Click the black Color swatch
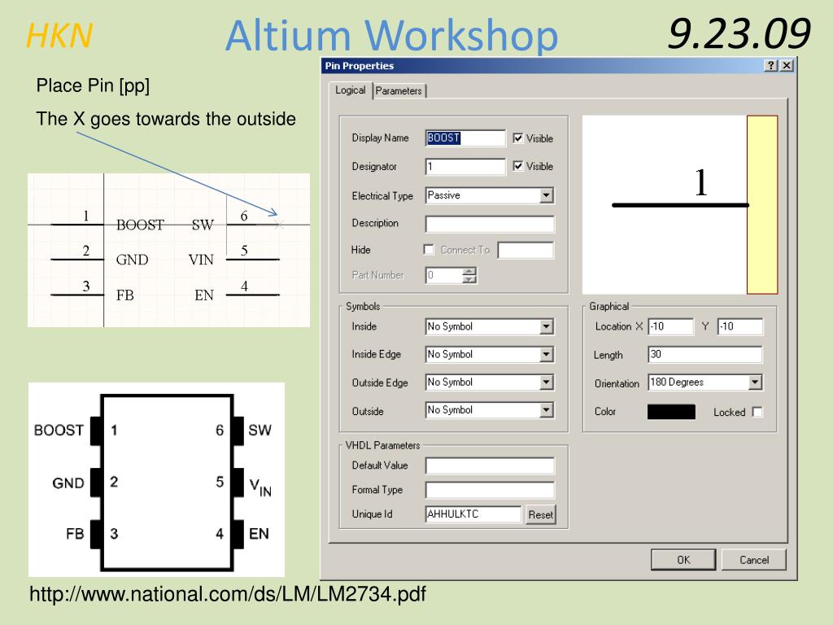The height and width of the screenshot is (625, 833). (x=671, y=412)
